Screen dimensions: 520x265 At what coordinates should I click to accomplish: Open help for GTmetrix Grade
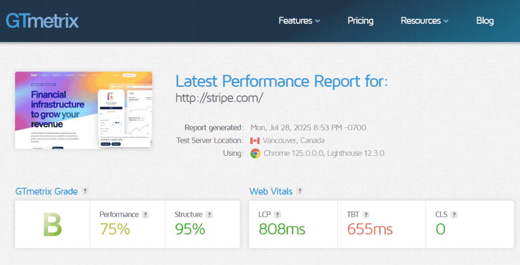pos(85,191)
